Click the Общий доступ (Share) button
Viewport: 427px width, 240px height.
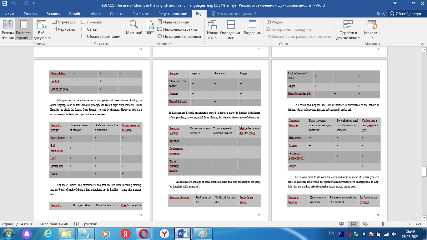(x=405, y=14)
